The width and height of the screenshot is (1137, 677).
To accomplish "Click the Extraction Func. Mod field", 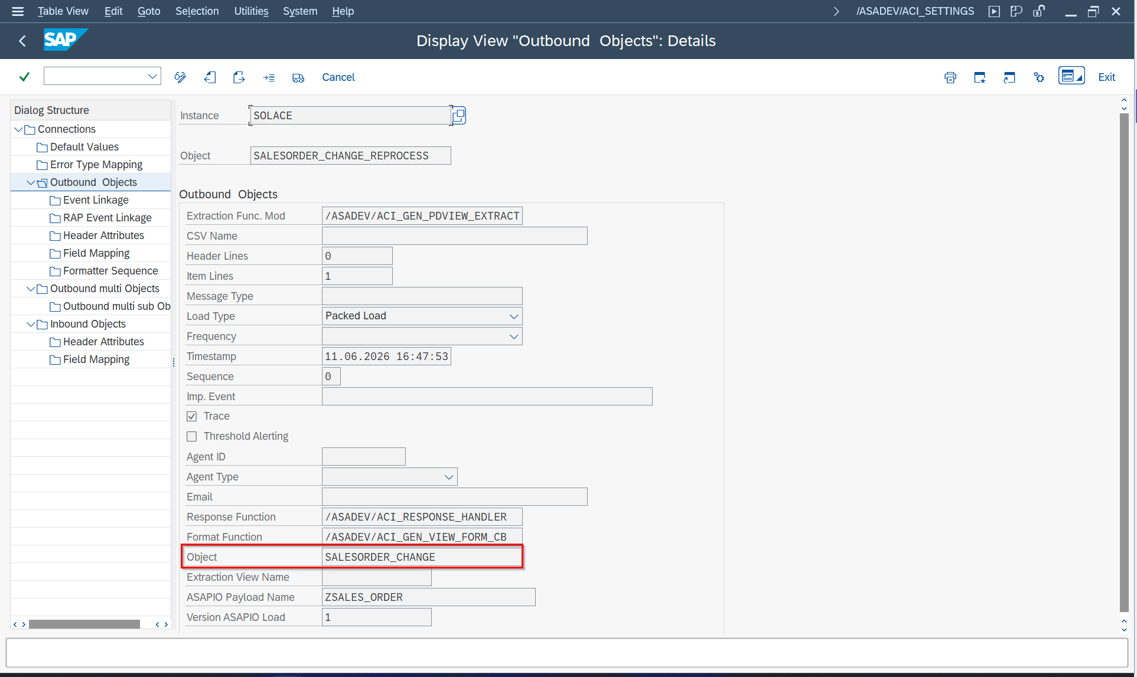I will (x=422, y=216).
